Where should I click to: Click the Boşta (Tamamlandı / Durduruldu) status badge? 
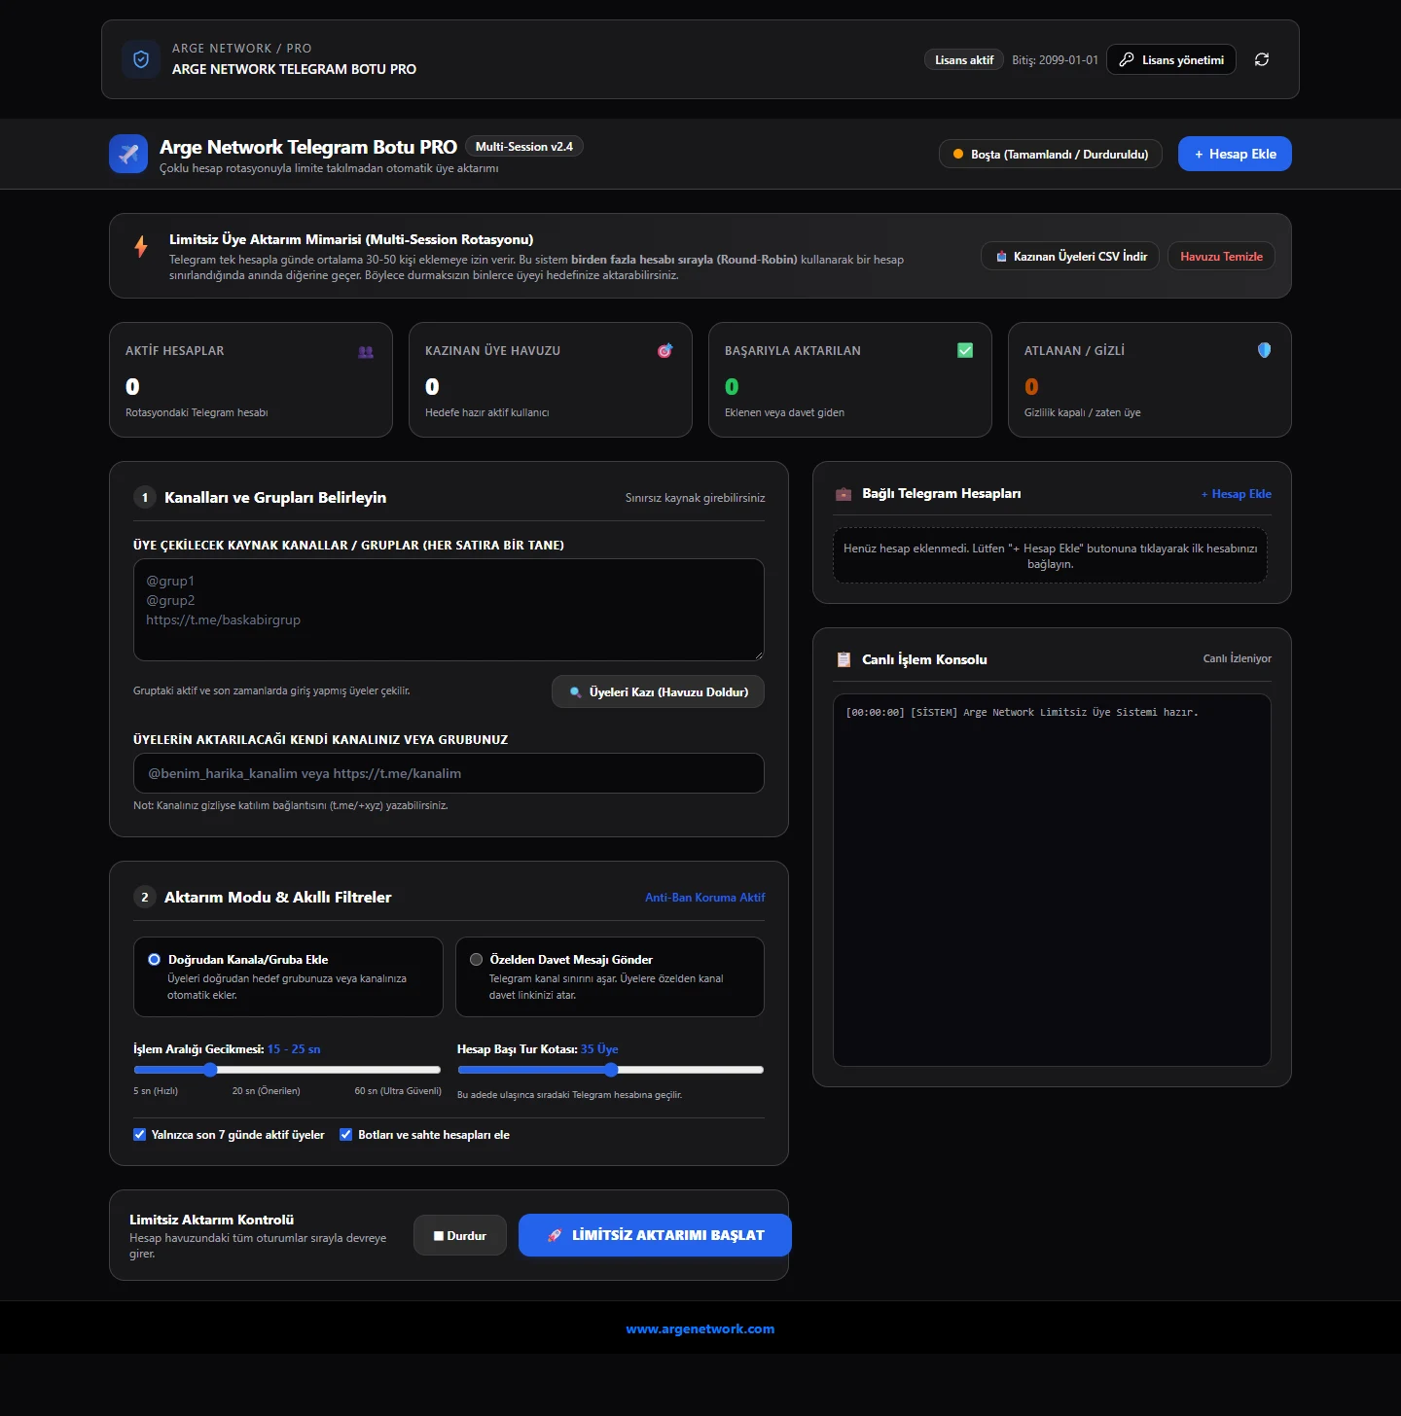1051,154
